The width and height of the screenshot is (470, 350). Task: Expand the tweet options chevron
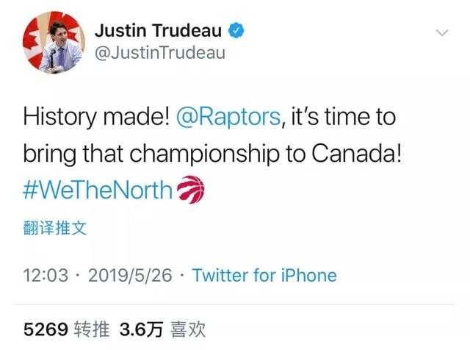442,33
